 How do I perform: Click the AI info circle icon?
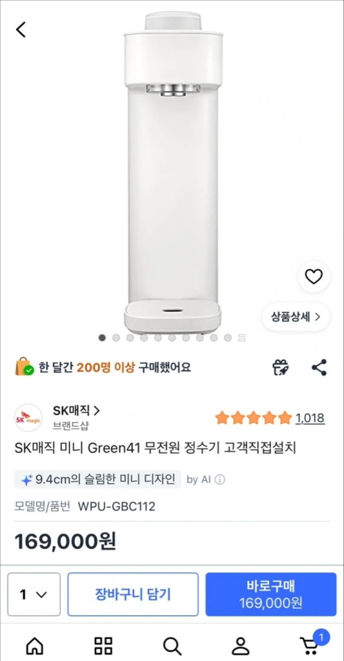pyautogui.click(x=219, y=480)
